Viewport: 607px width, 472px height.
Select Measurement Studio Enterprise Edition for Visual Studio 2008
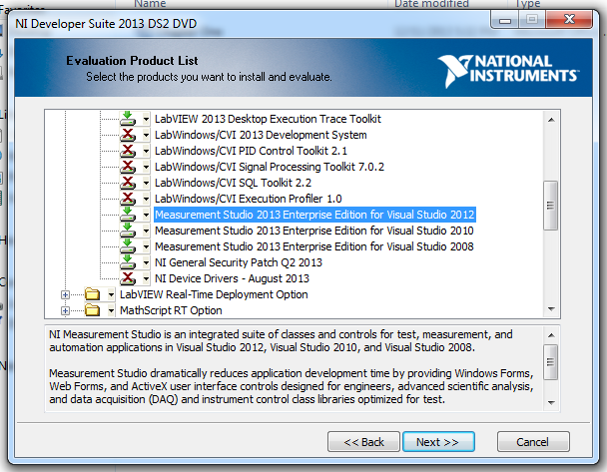[x=313, y=246]
